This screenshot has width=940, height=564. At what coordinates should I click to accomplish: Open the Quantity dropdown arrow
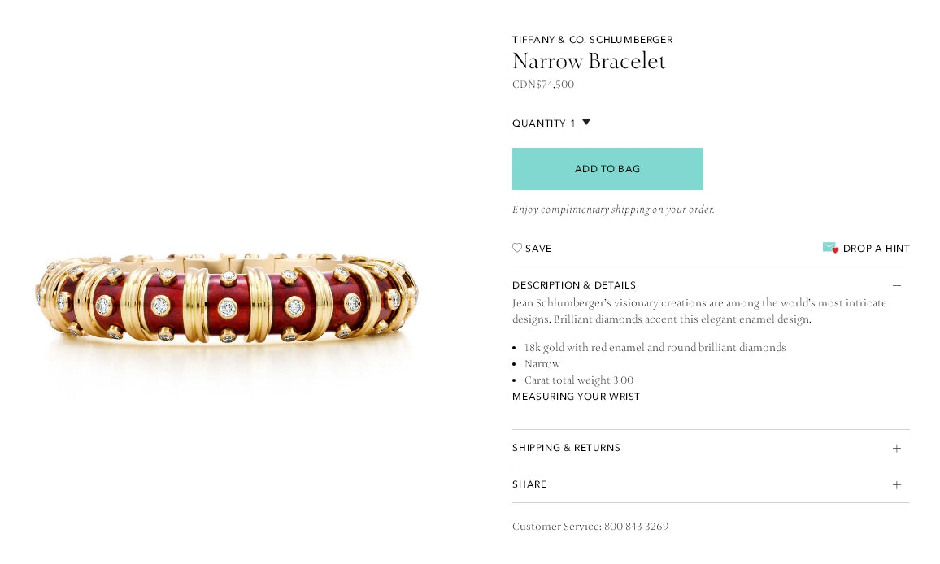(586, 123)
